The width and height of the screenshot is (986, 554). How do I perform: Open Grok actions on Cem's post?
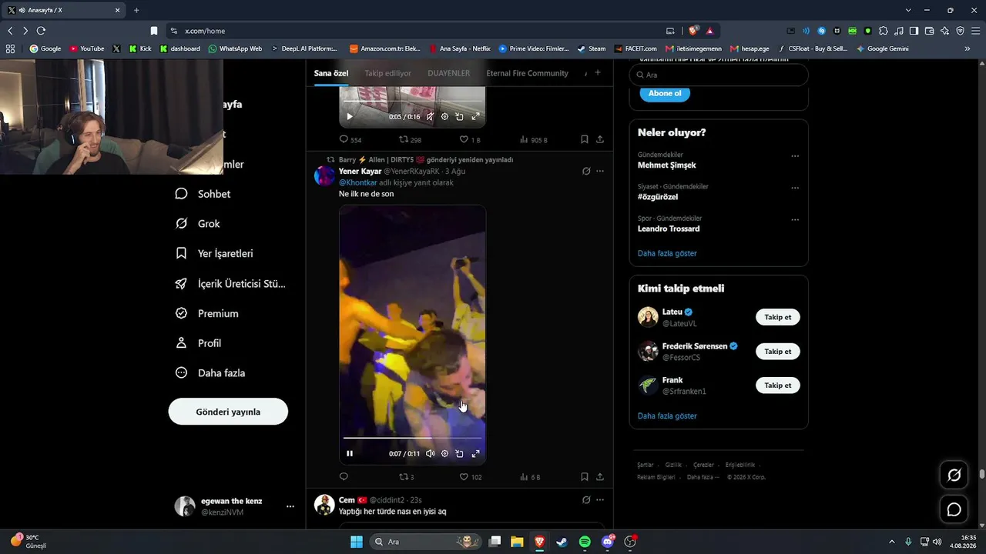pos(586,500)
